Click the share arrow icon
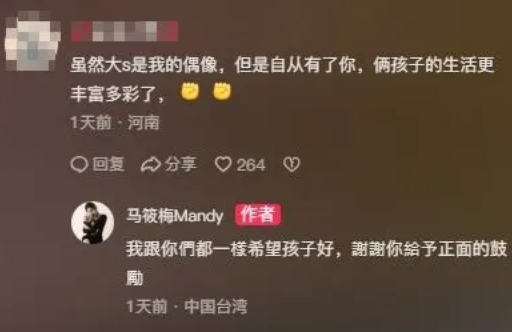This screenshot has height=332, width=512. [150, 164]
